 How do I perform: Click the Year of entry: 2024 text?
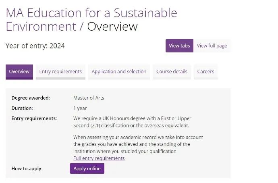pos(35,46)
